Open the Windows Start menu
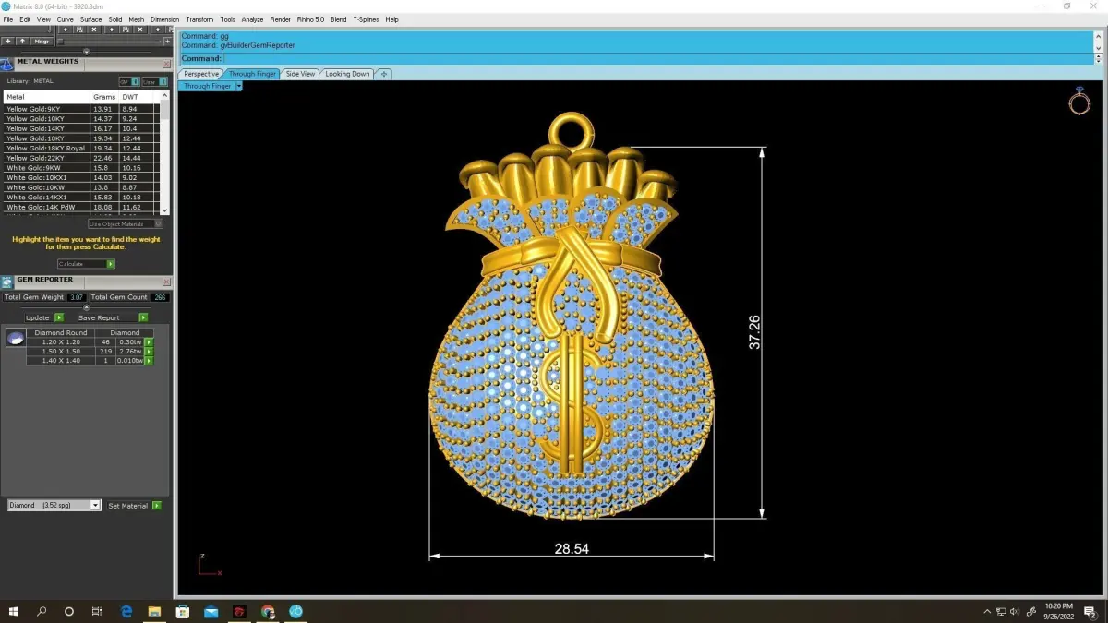 coord(14,611)
